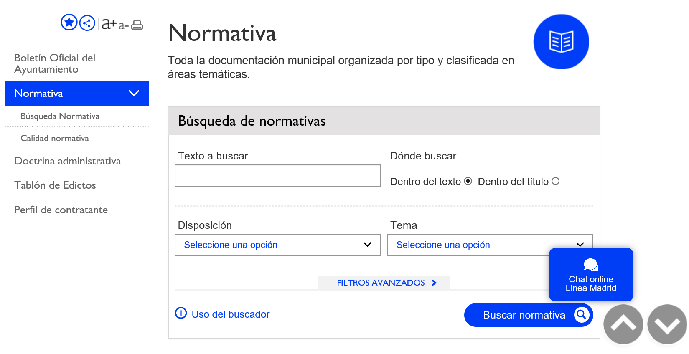Screen dimensions: 689x354
Task: Click the scroll down arrow button
Action: pyautogui.click(x=667, y=324)
